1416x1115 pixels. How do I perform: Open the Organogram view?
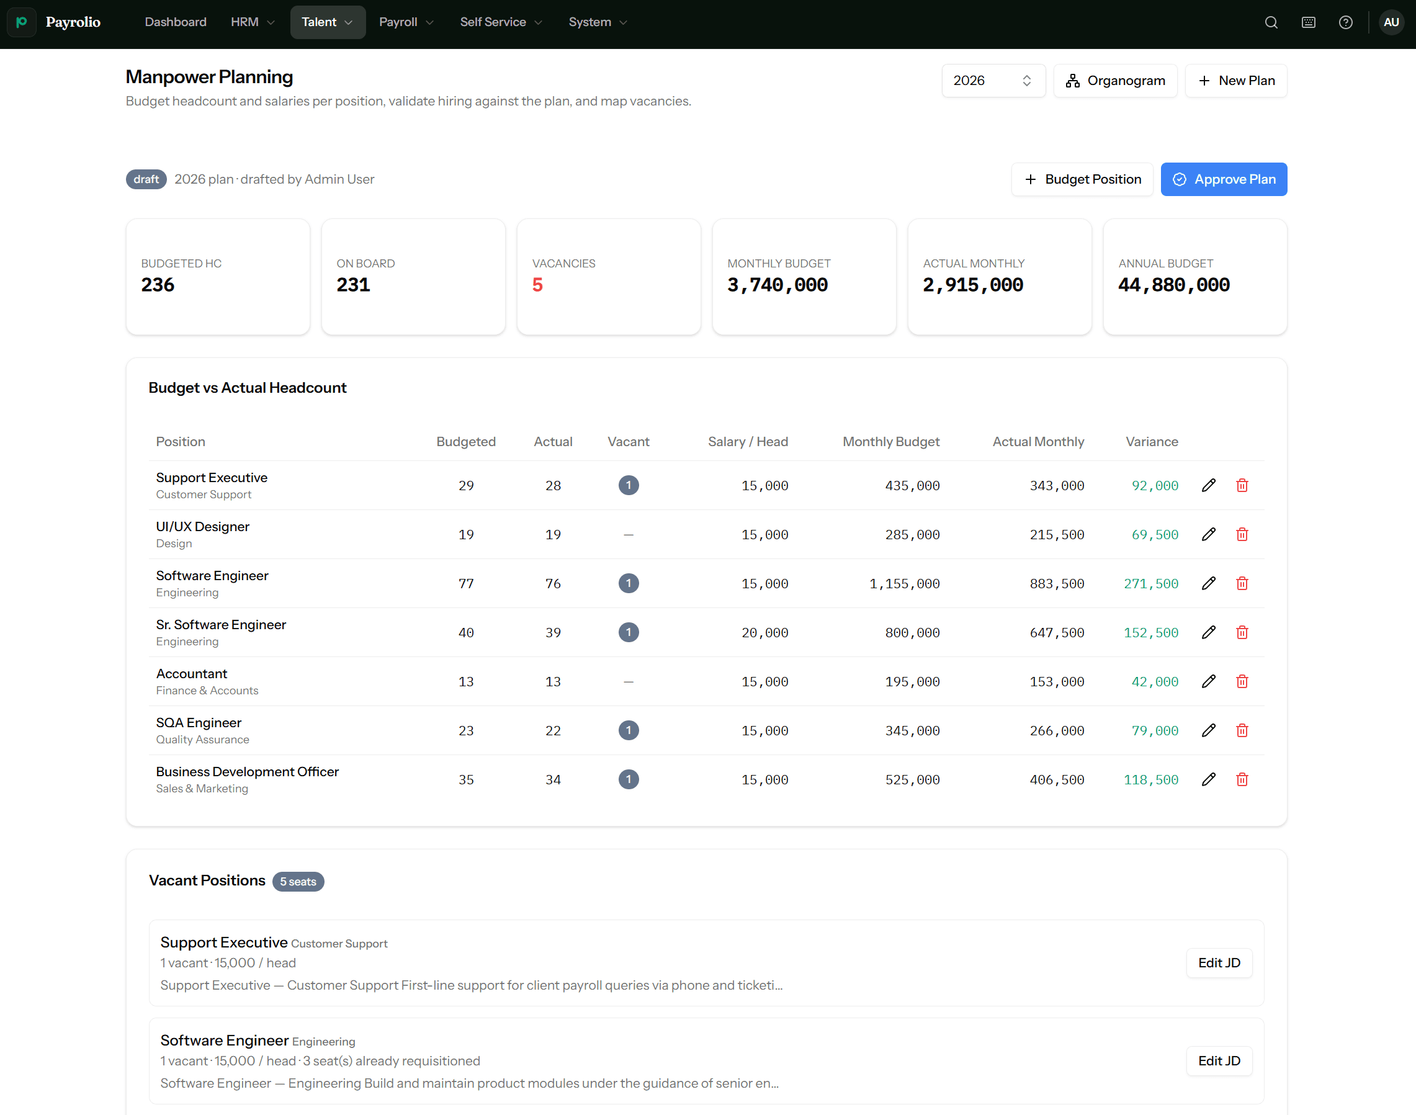pos(1115,80)
